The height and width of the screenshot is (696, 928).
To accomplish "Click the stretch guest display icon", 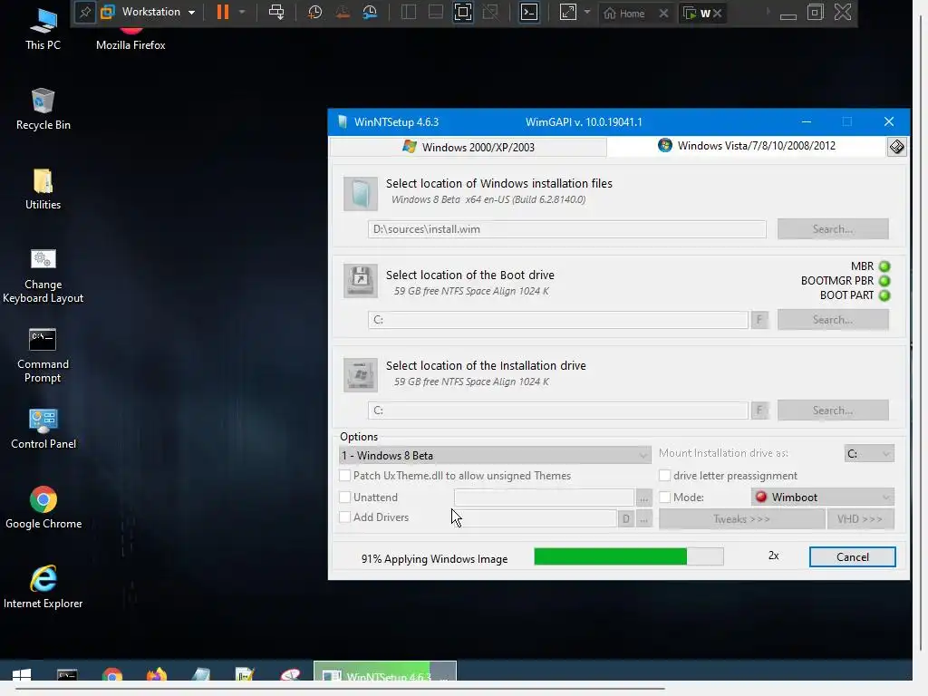I will click(567, 13).
